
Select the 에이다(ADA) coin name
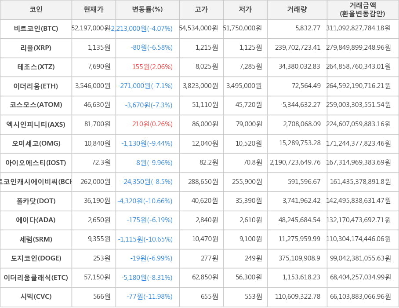(36, 220)
